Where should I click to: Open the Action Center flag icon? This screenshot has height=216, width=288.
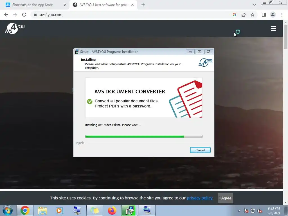click(246, 211)
